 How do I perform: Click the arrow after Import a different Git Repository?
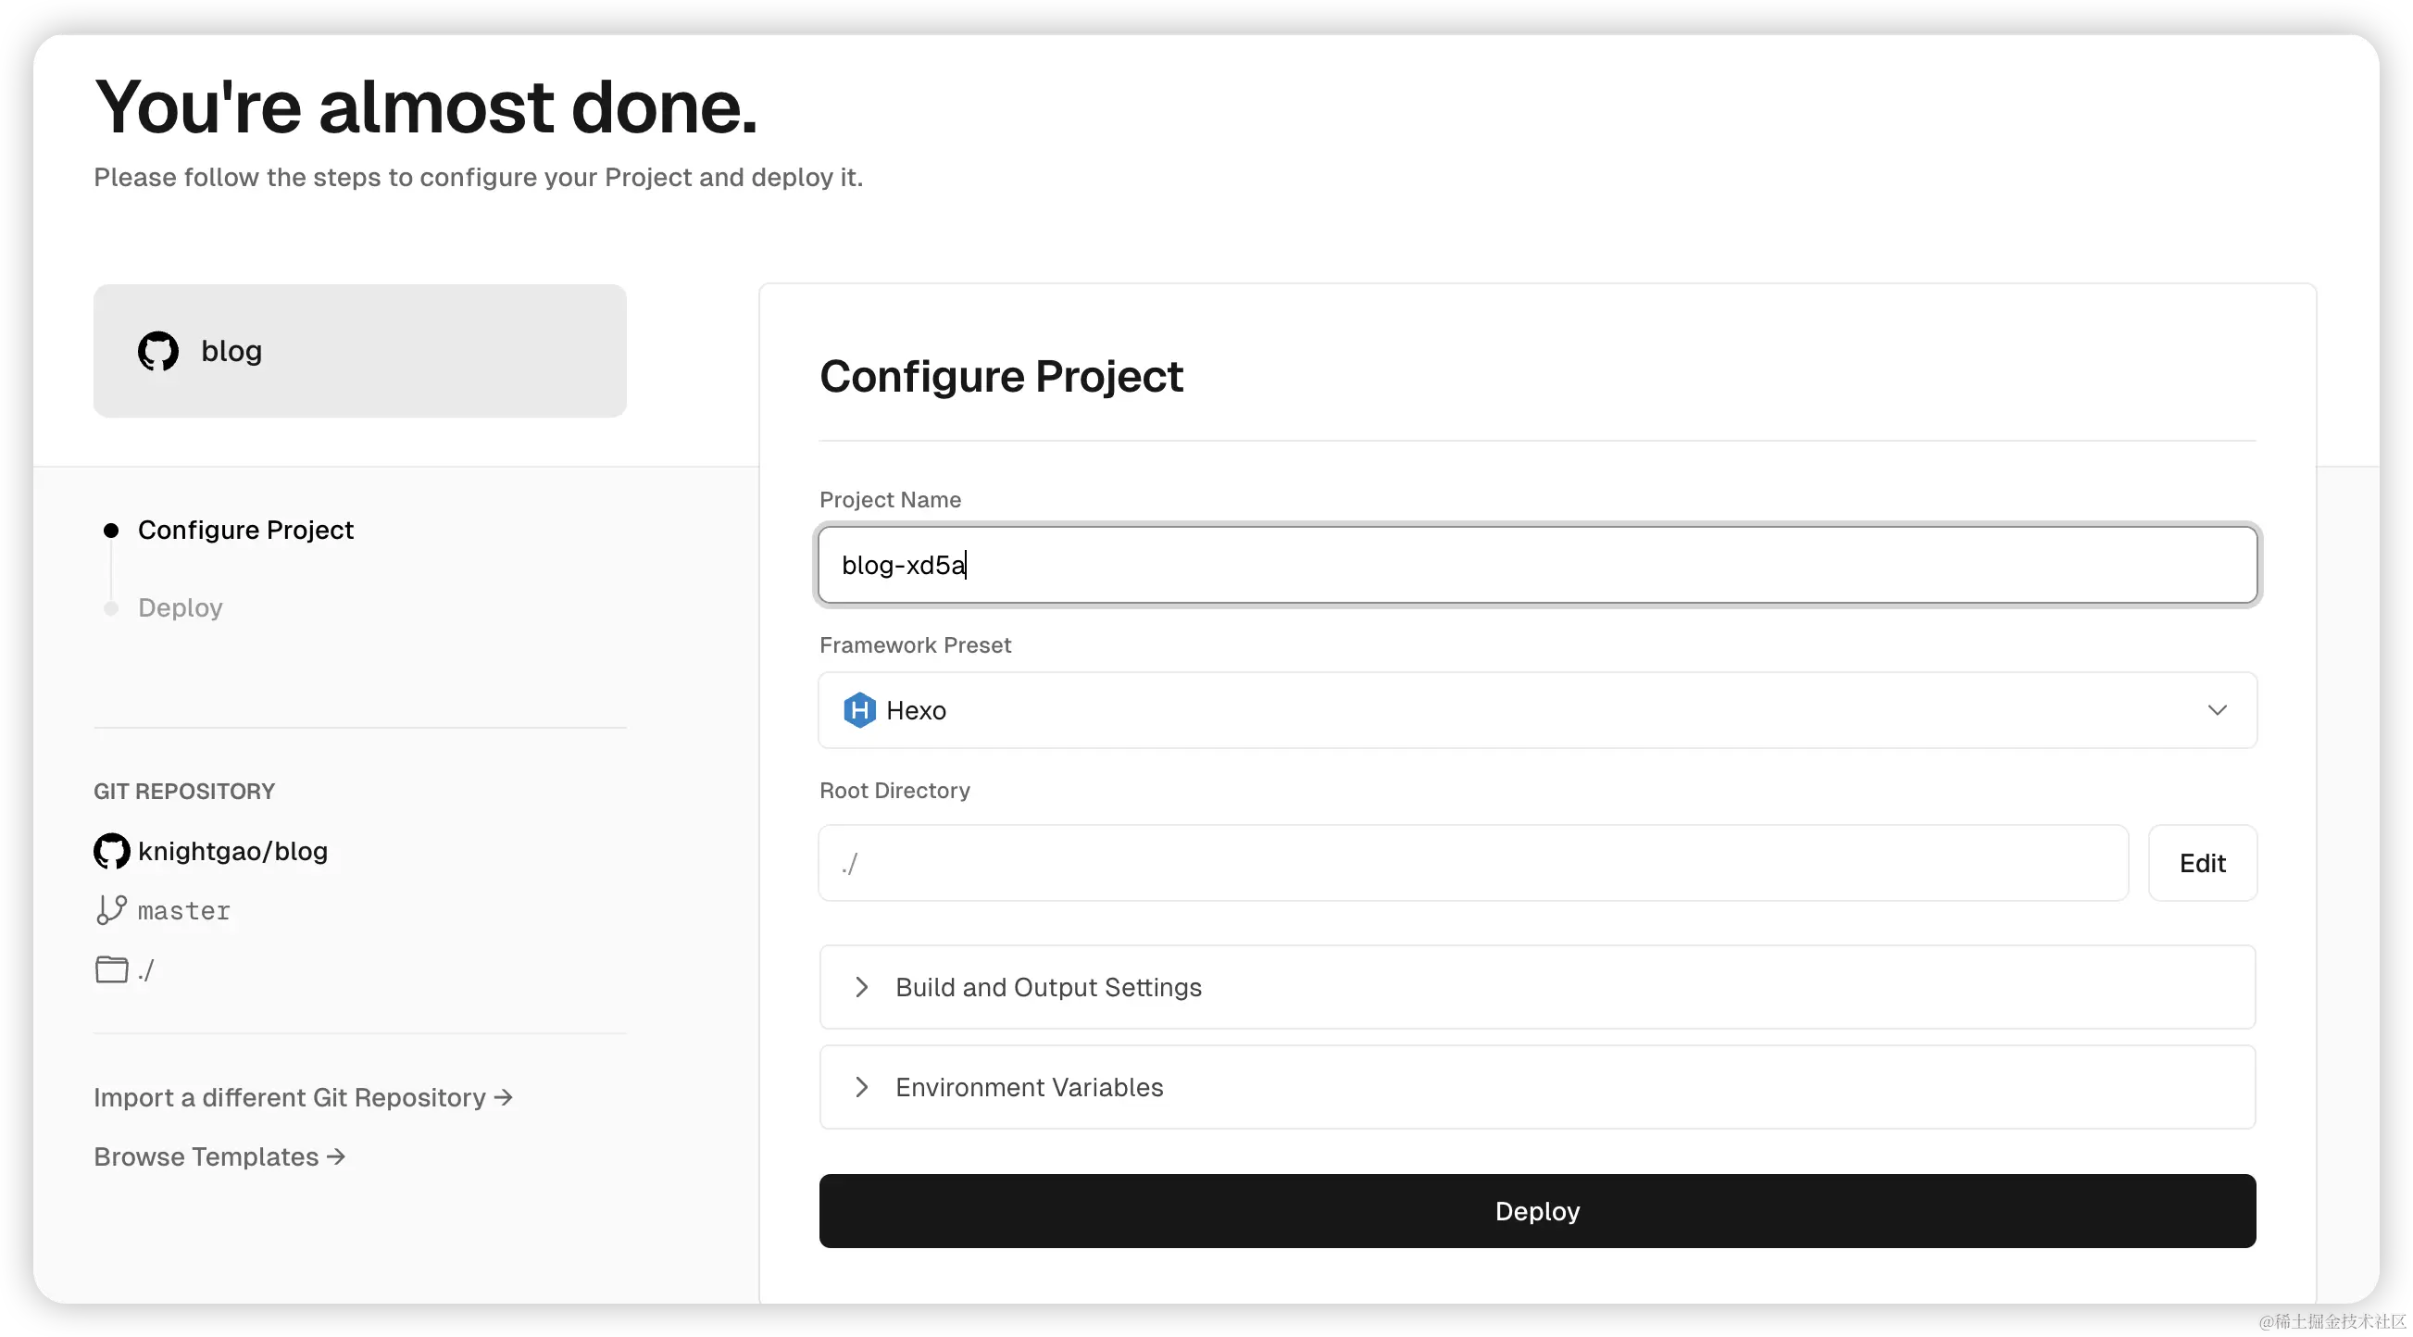point(504,1097)
